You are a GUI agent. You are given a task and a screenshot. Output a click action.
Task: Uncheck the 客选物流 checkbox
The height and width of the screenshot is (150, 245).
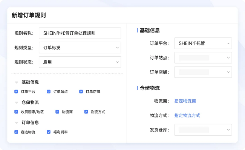tap(16, 132)
